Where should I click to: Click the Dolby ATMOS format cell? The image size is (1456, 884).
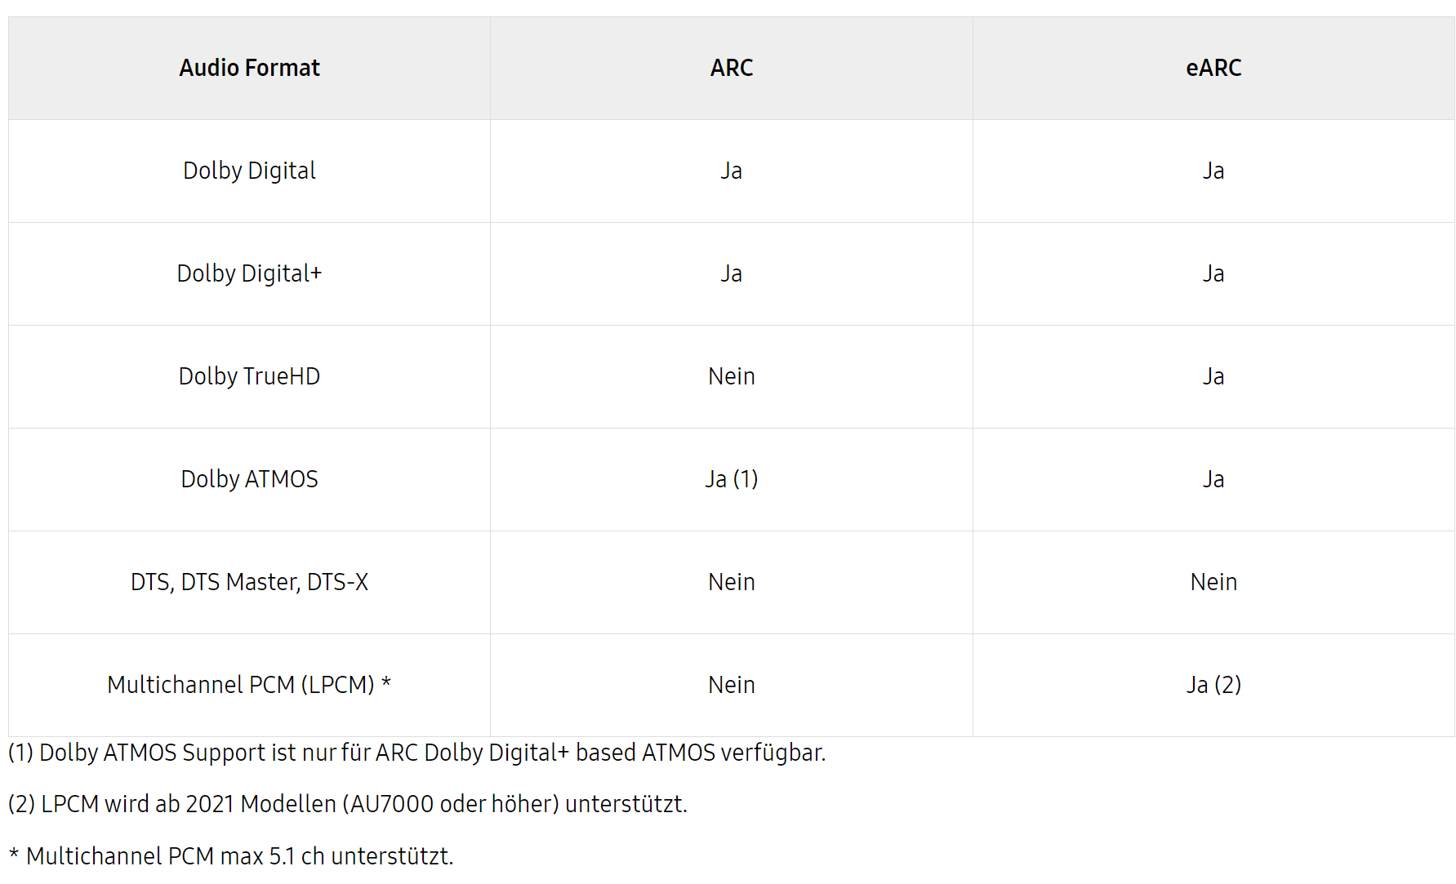(x=249, y=479)
